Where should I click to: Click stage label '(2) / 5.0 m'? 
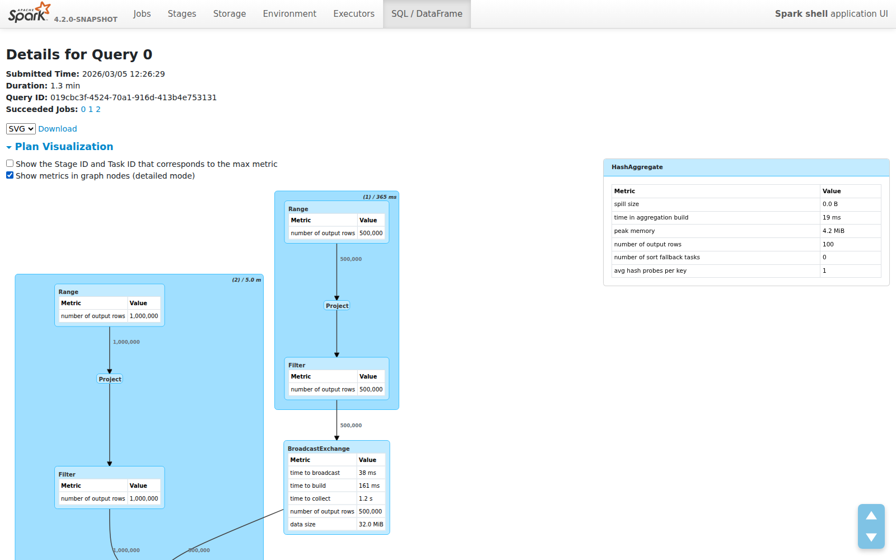click(x=246, y=280)
